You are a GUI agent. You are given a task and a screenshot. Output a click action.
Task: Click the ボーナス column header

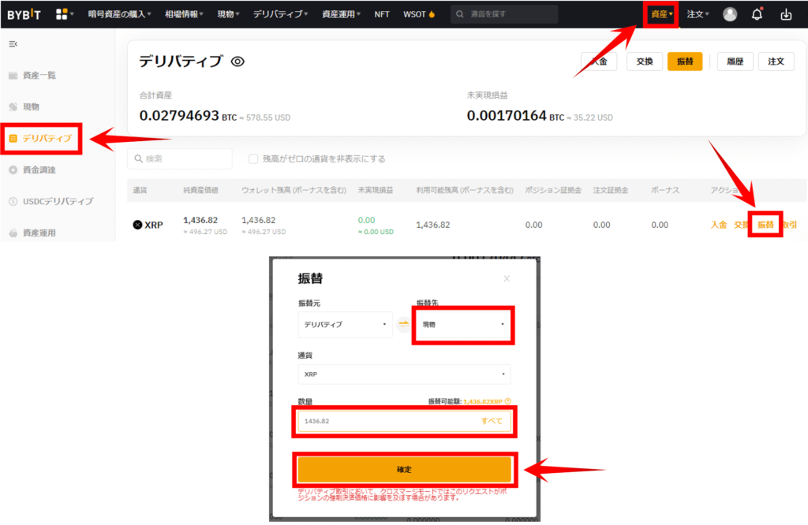point(665,191)
